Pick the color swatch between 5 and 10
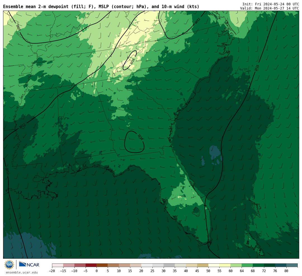The image size is (302, 276). pos(114,265)
